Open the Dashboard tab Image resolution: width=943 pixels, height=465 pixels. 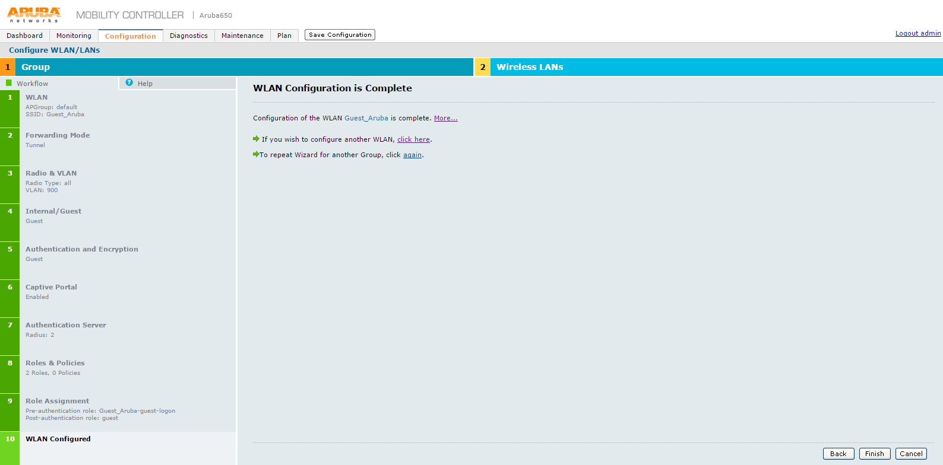(25, 36)
